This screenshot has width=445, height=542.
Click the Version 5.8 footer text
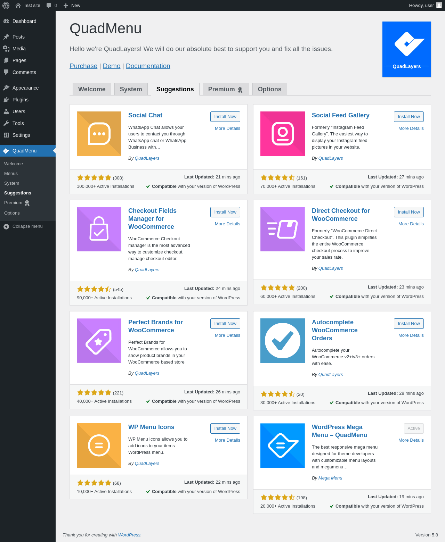[x=427, y=535]
